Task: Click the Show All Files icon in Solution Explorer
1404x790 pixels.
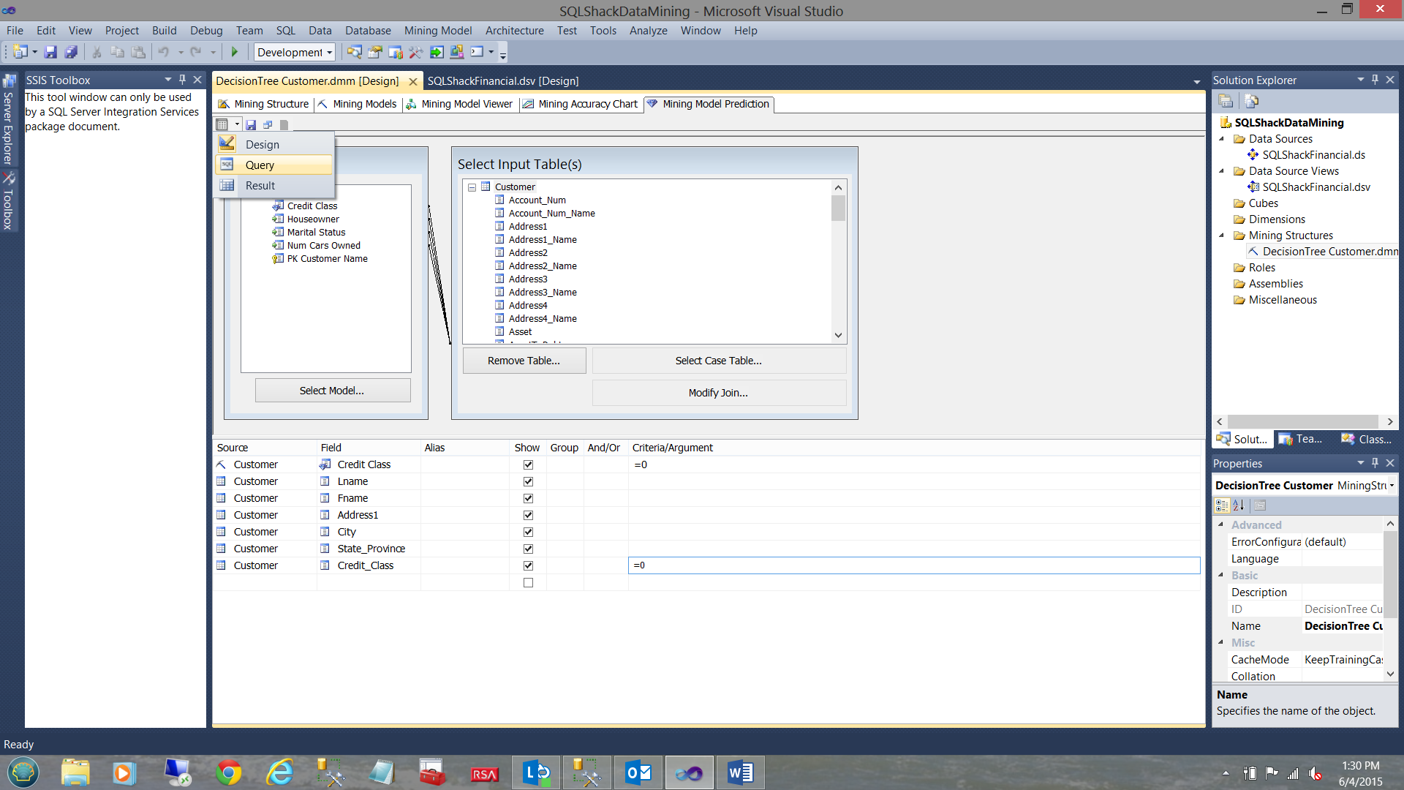Action: click(x=1251, y=101)
